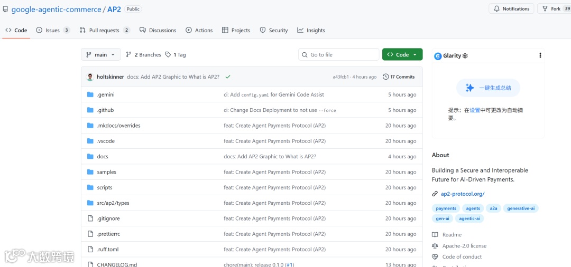The height and width of the screenshot is (267, 571).
Task: Switch to the Issues tab
Action: pyautogui.click(x=53, y=30)
